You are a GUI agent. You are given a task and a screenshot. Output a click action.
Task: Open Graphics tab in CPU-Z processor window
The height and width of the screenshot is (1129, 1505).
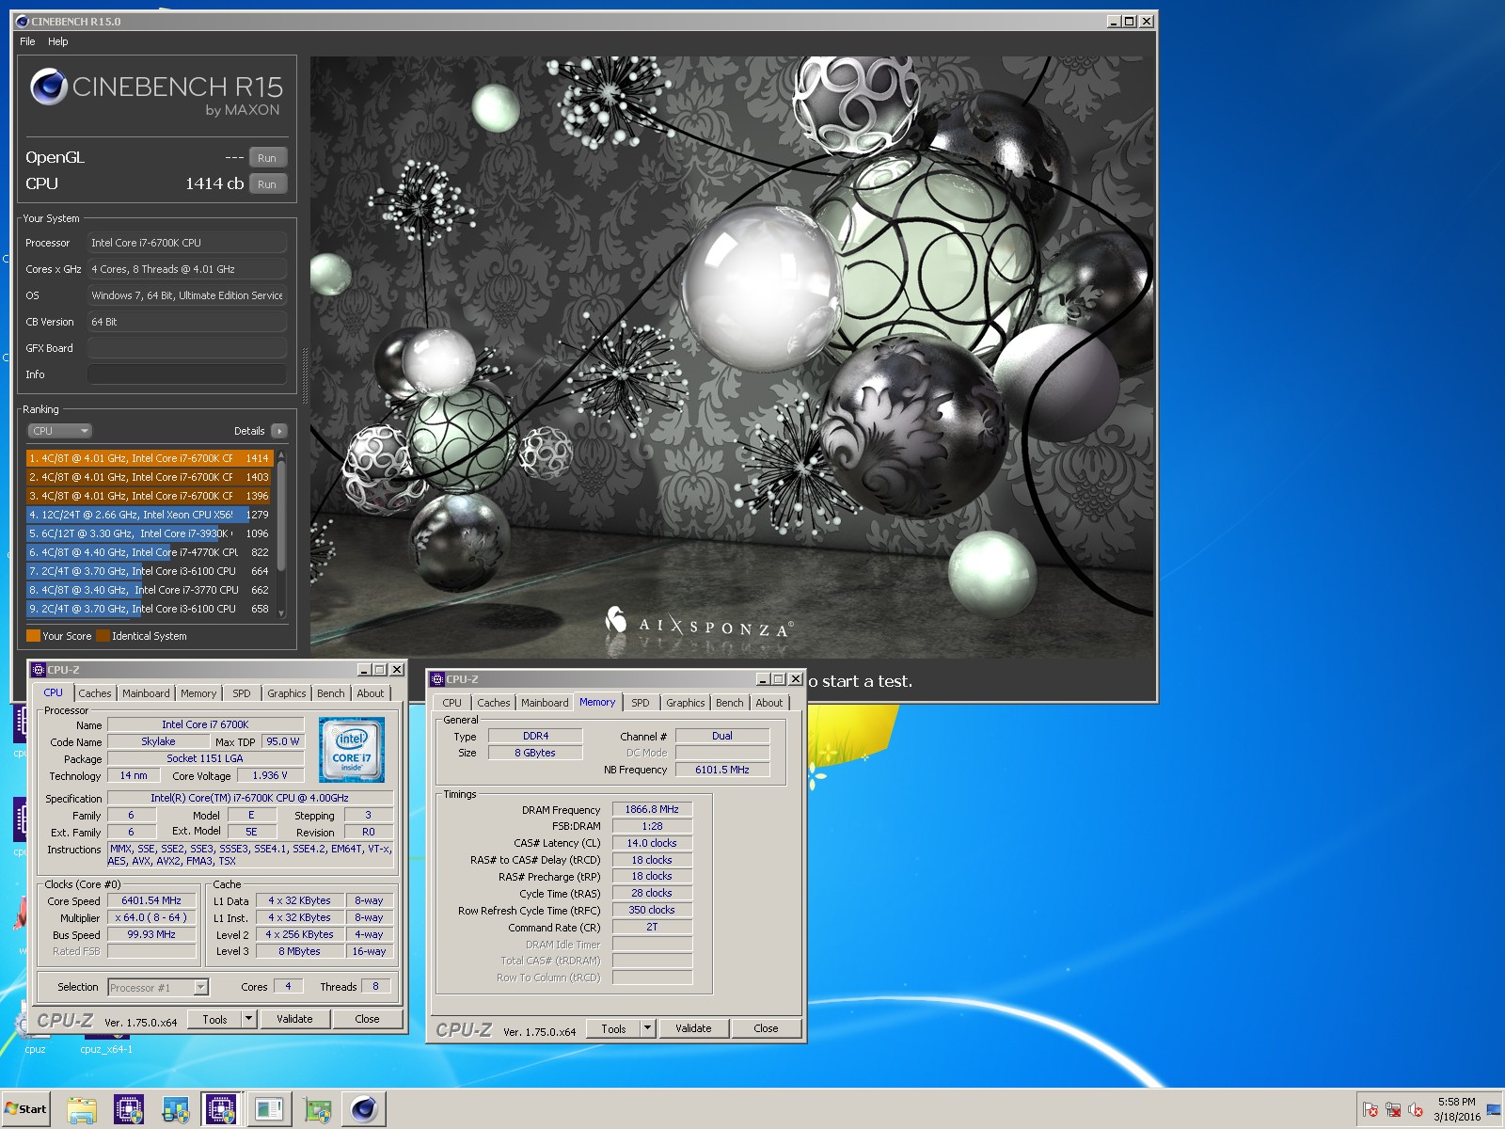287,693
